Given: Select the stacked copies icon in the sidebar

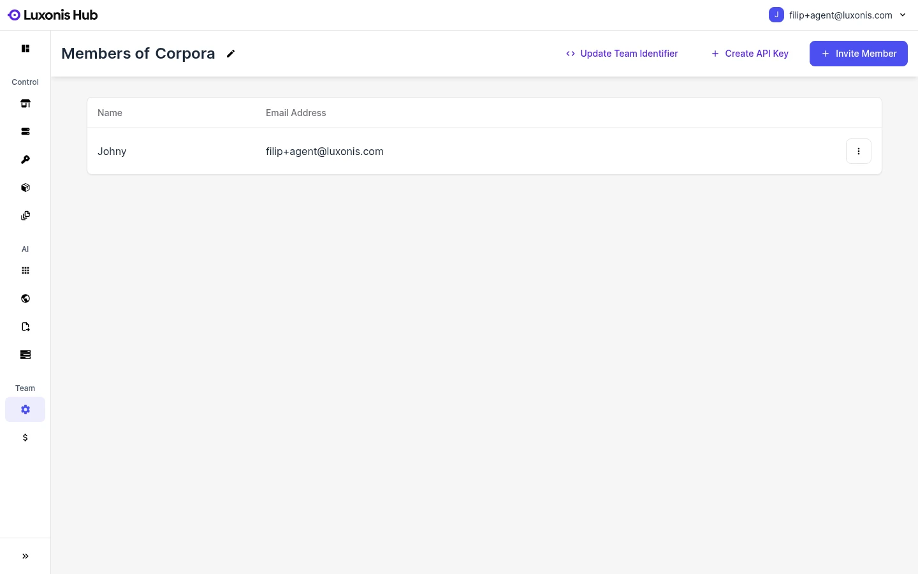Looking at the screenshot, I should [25, 216].
